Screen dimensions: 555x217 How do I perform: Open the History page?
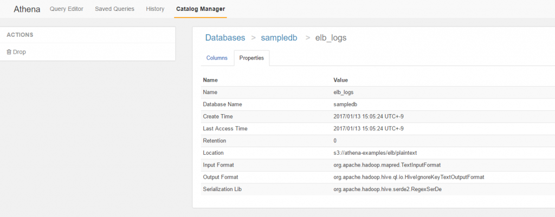155,9
